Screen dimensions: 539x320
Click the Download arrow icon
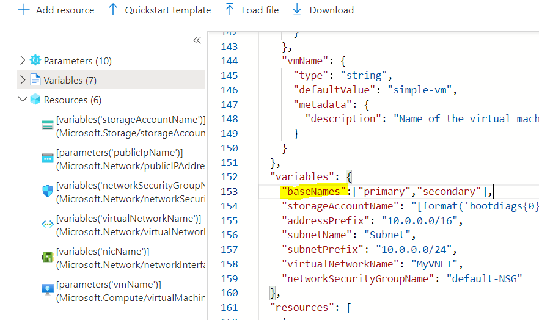pos(297,10)
